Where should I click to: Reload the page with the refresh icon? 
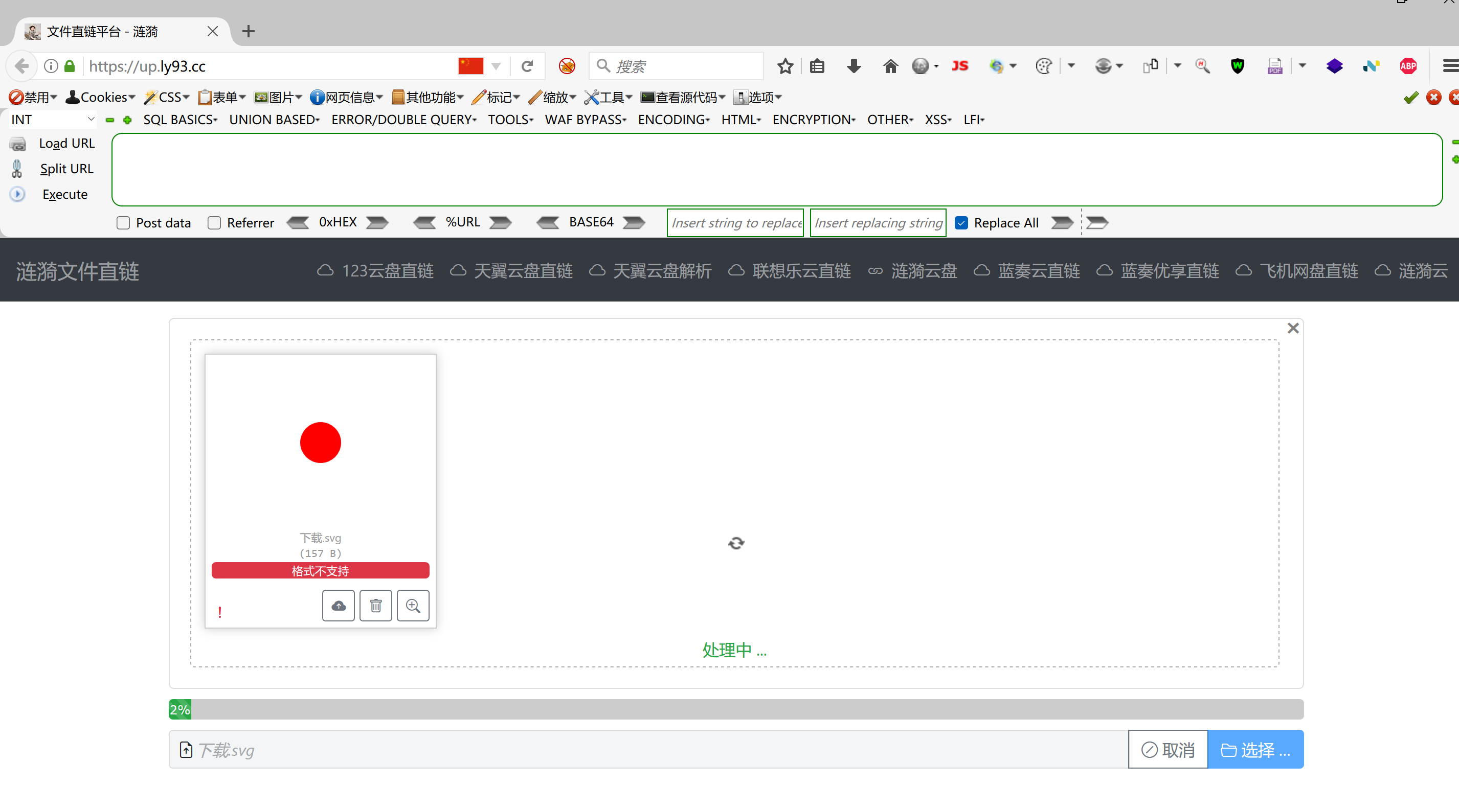point(527,66)
